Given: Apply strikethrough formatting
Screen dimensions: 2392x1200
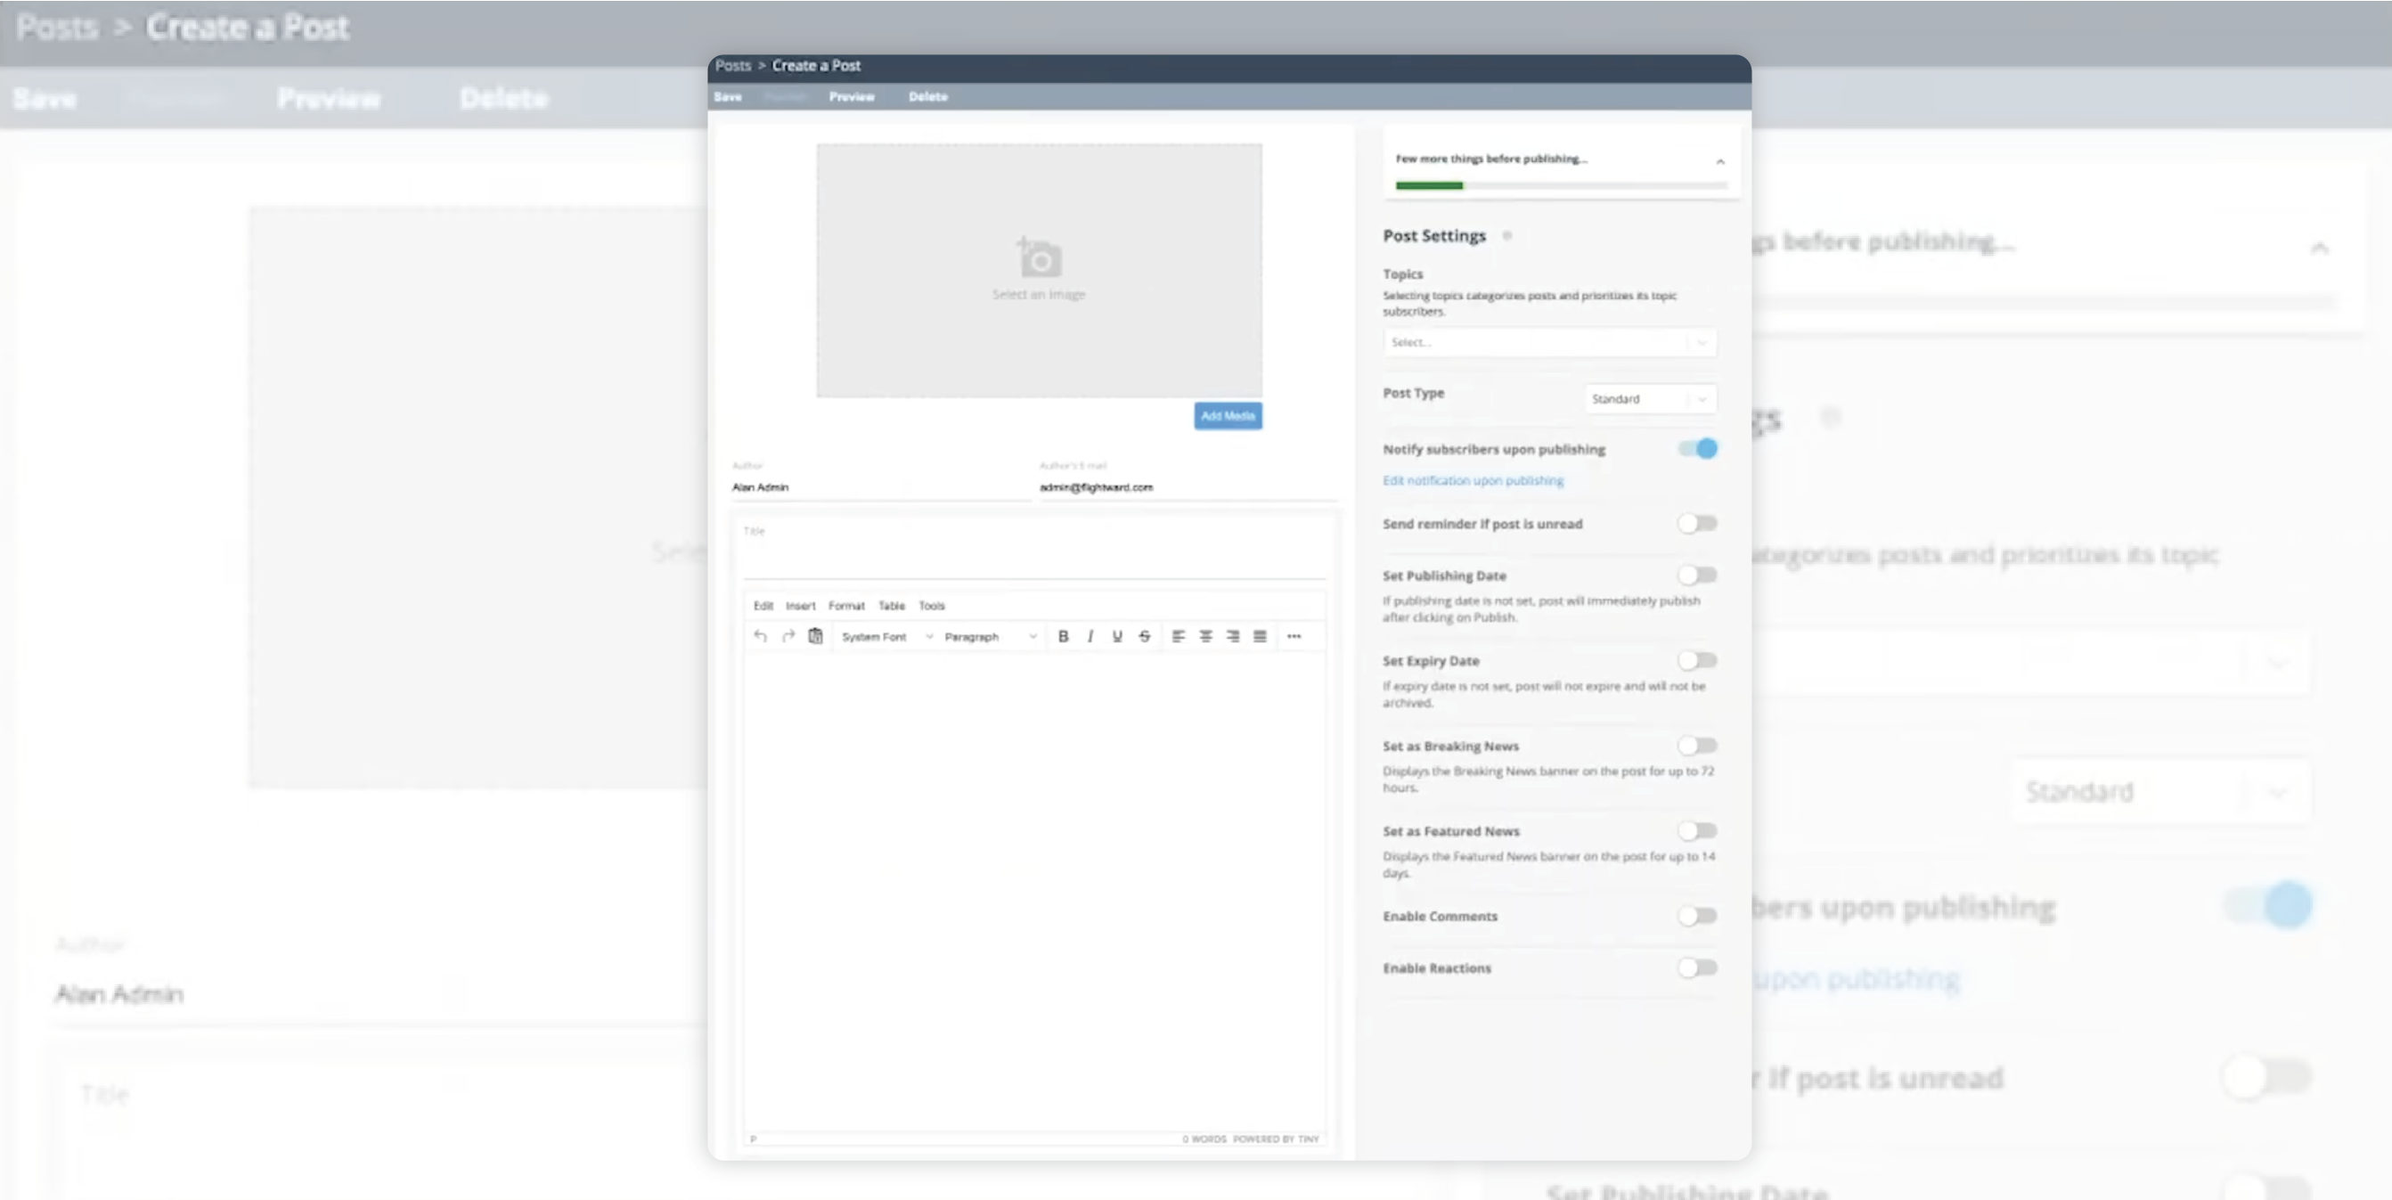Looking at the screenshot, I should (x=1144, y=636).
